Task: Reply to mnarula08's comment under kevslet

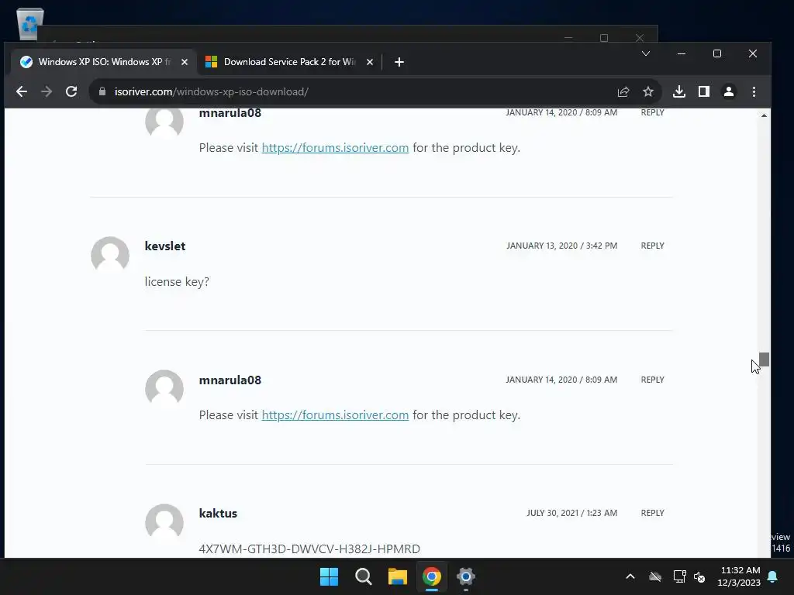Action: 652,380
